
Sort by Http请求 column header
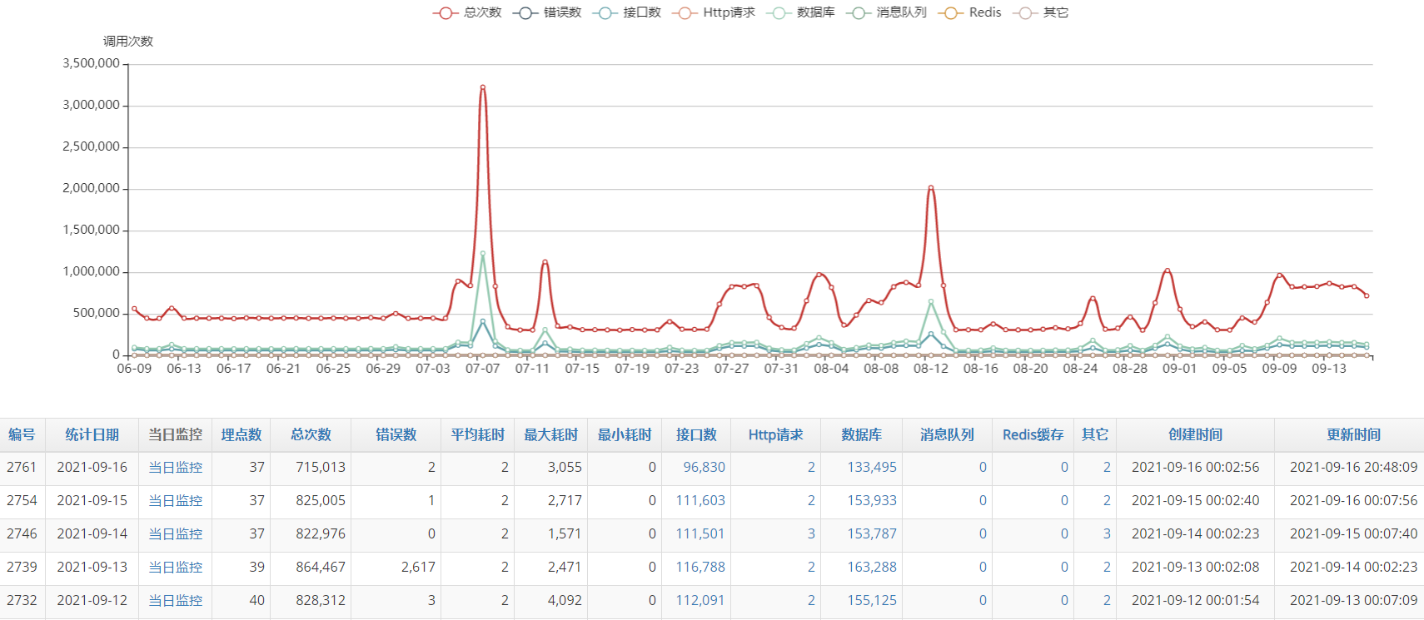tap(775, 434)
